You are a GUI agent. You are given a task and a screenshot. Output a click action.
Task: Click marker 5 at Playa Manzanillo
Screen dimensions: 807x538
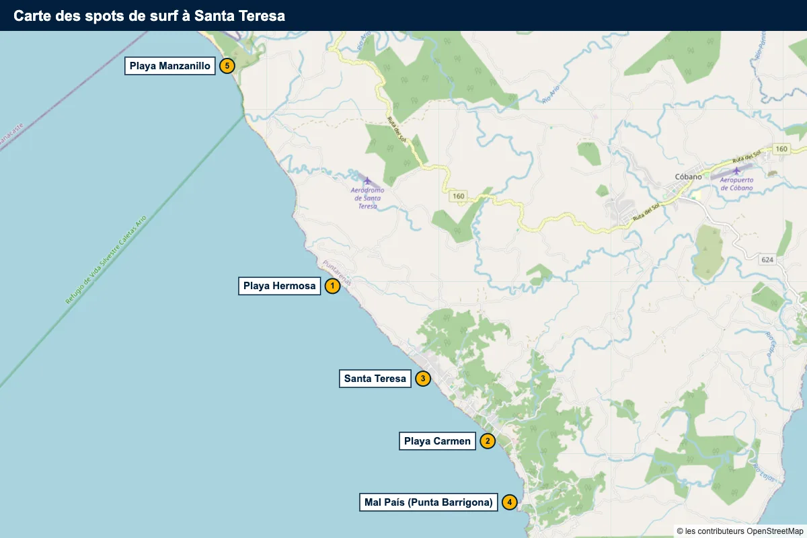pyautogui.click(x=227, y=66)
